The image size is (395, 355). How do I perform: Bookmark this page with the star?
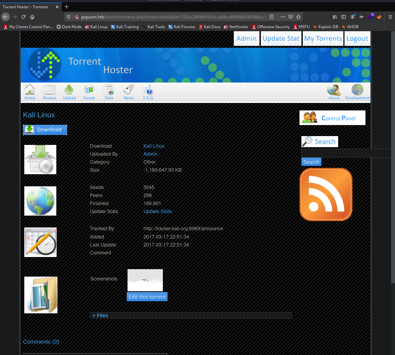[298, 17]
